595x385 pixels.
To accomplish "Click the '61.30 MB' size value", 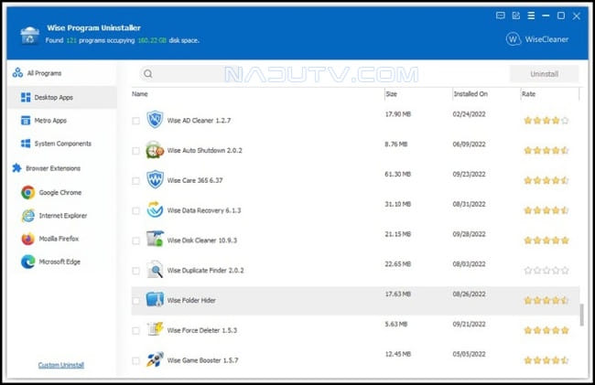I will (397, 175).
